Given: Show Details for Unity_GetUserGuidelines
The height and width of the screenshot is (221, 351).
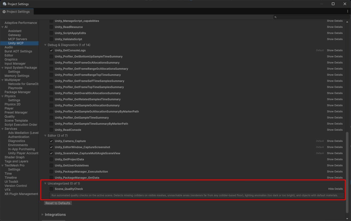Looking at the screenshot, I should (x=335, y=165).
